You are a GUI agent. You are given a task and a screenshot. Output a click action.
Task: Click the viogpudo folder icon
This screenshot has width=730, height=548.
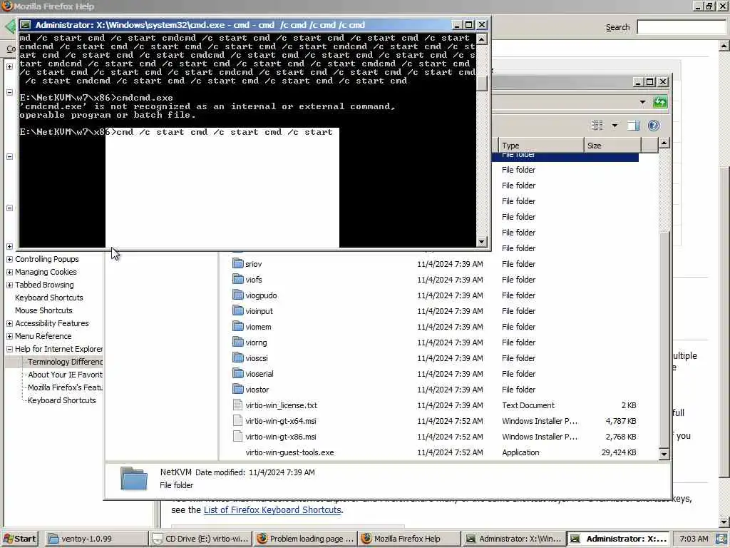[238, 295]
